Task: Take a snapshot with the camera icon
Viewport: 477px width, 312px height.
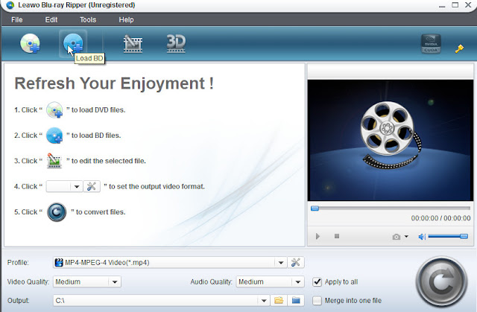Action: point(396,237)
